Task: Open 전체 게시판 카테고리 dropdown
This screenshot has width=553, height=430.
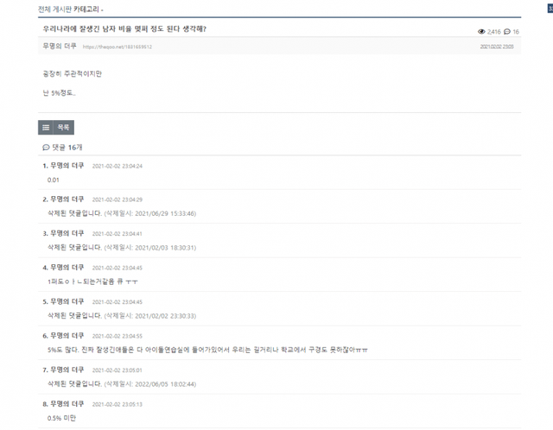Action: coord(71,9)
